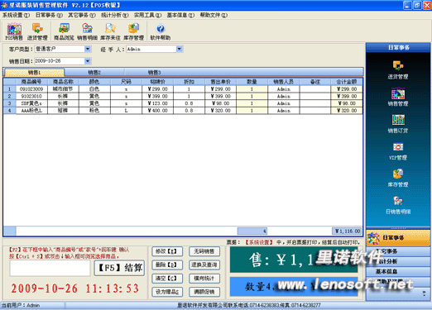
Task: Click the 【系统设置】 red link text
Action: pyautogui.click(x=259, y=242)
